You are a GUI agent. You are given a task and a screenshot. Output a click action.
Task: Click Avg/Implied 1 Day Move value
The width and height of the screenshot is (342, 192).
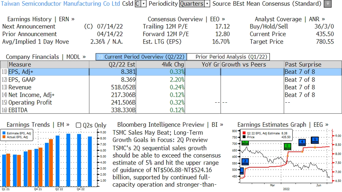107,41
